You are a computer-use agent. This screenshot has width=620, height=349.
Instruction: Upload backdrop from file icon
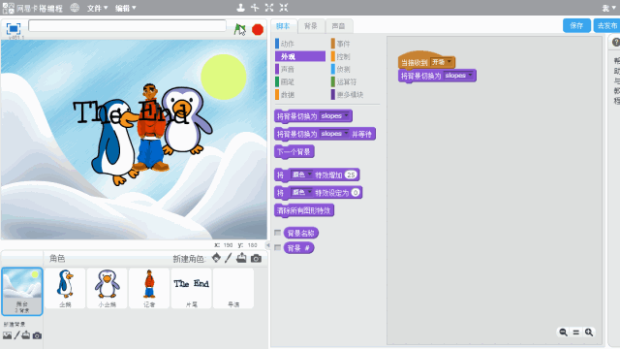tap(26, 335)
